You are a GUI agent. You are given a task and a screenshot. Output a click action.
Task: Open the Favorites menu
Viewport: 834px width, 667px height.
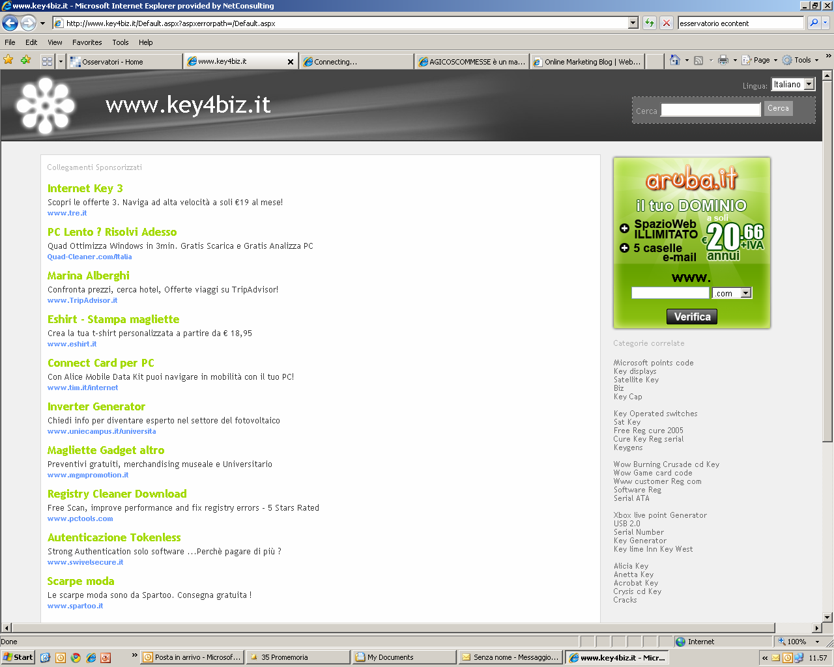[x=87, y=42]
